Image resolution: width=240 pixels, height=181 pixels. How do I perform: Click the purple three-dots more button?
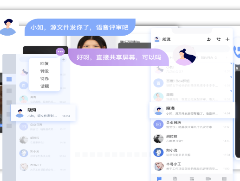(x=60, y=52)
